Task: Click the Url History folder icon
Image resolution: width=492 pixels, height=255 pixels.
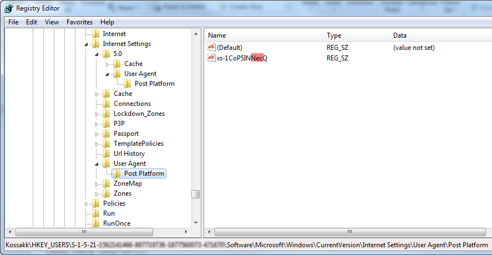Action: (x=106, y=154)
